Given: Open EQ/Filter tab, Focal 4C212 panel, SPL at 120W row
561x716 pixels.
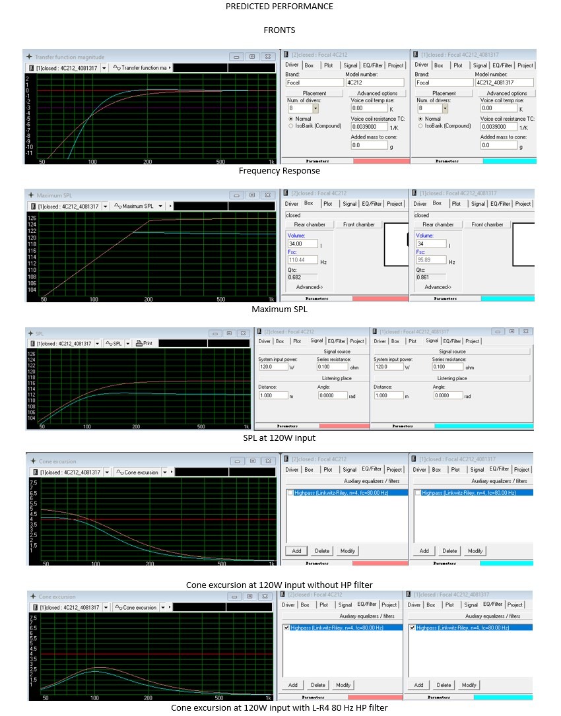Looking at the screenshot, I should [x=337, y=341].
